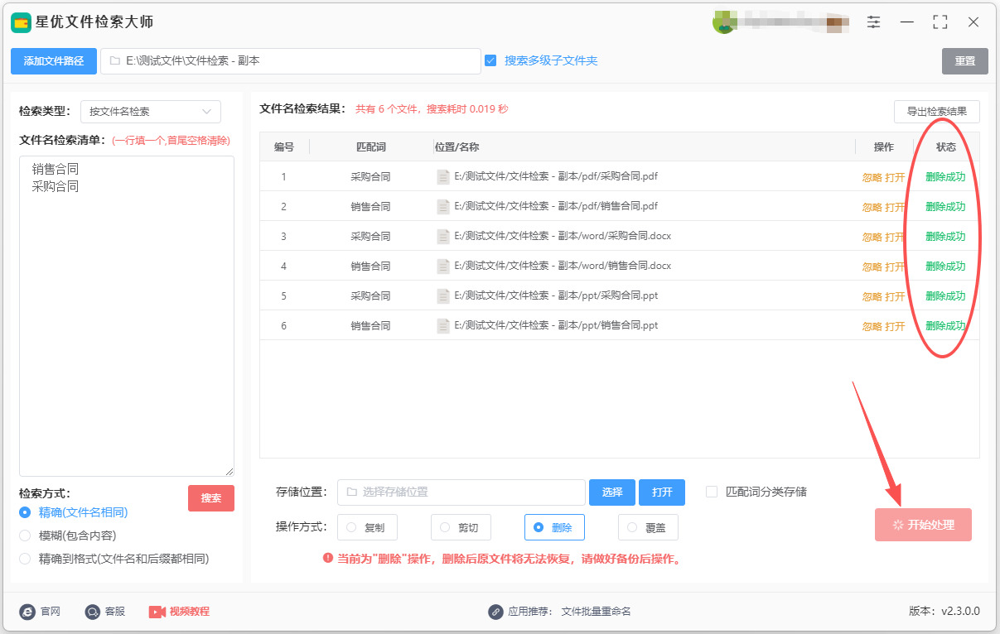Toggle 搜索多级子文件夹 checkbox
This screenshot has width=1000, height=634.
[490, 60]
